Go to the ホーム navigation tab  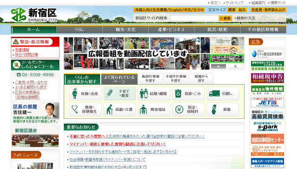pos(34,30)
